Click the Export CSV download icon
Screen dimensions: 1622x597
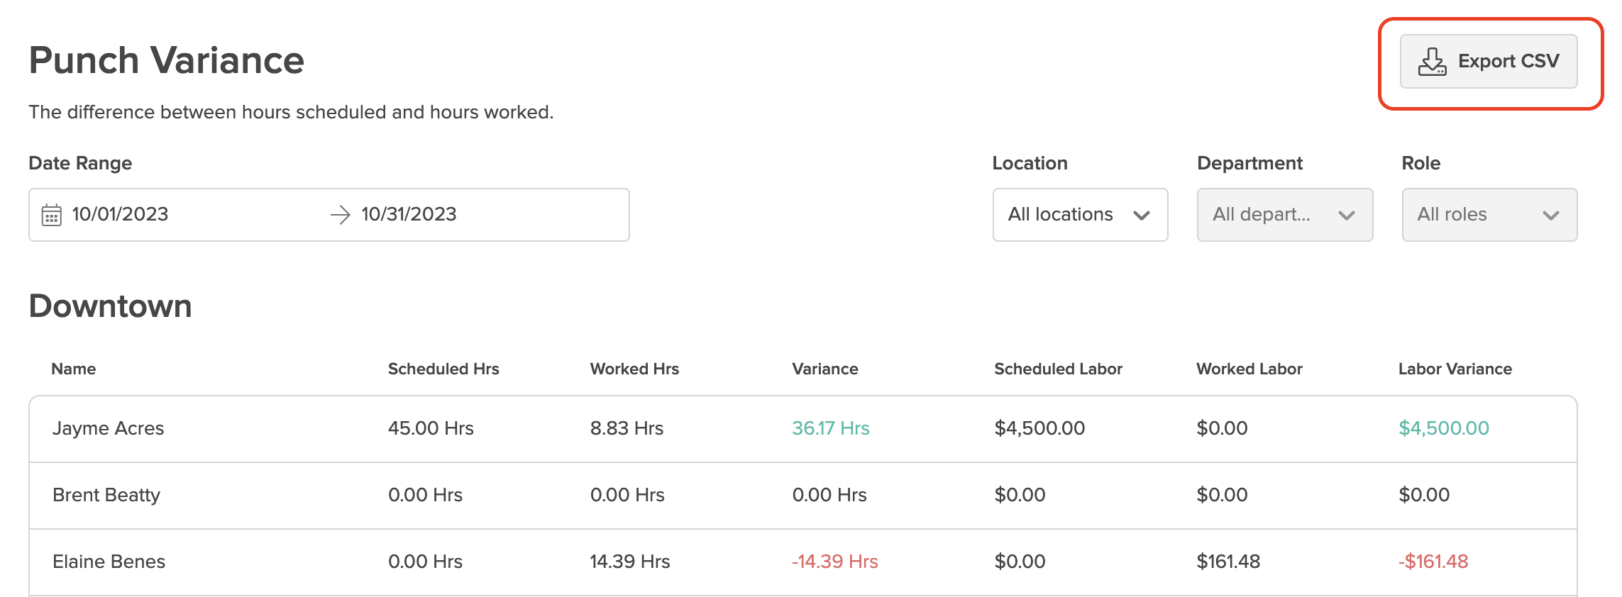pyautogui.click(x=1432, y=62)
